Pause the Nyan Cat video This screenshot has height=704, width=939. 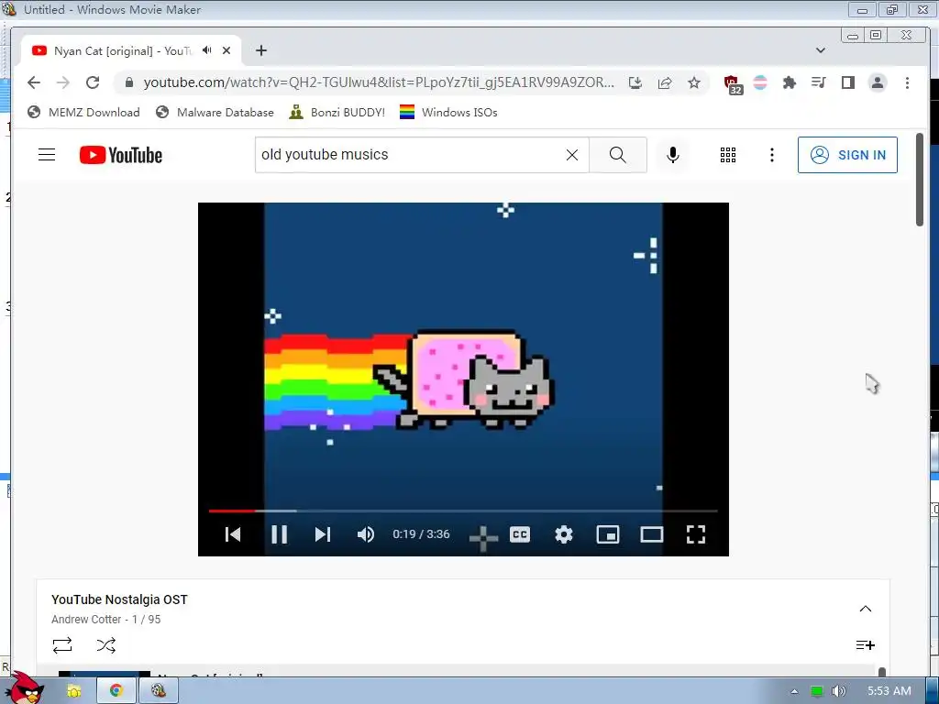point(279,534)
